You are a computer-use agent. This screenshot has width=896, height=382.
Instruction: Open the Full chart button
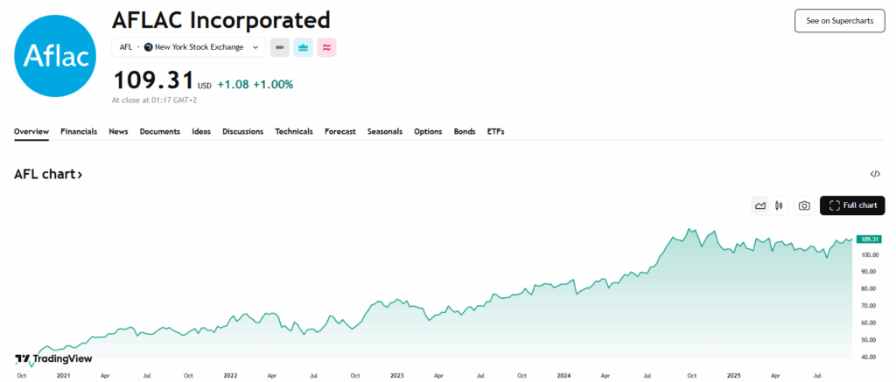click(x=852, y=205)
